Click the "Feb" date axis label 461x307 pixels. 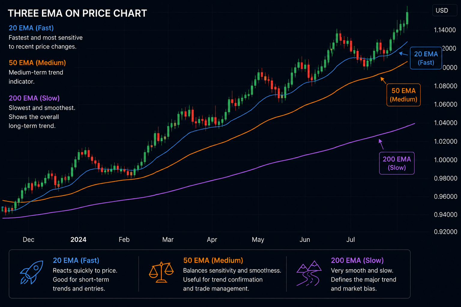(x=124, y=240)
